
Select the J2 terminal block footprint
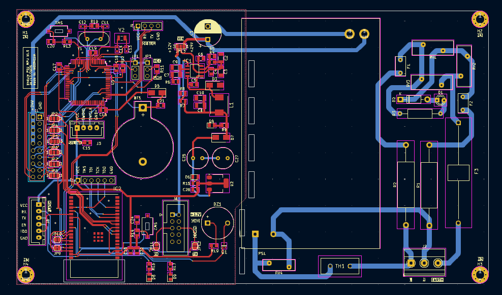coord(424,263)
